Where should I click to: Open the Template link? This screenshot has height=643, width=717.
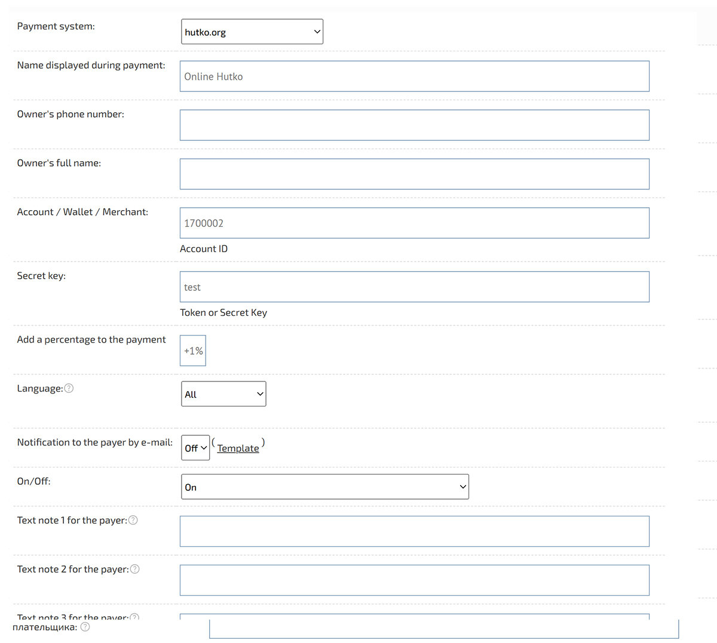coord(238,448)
